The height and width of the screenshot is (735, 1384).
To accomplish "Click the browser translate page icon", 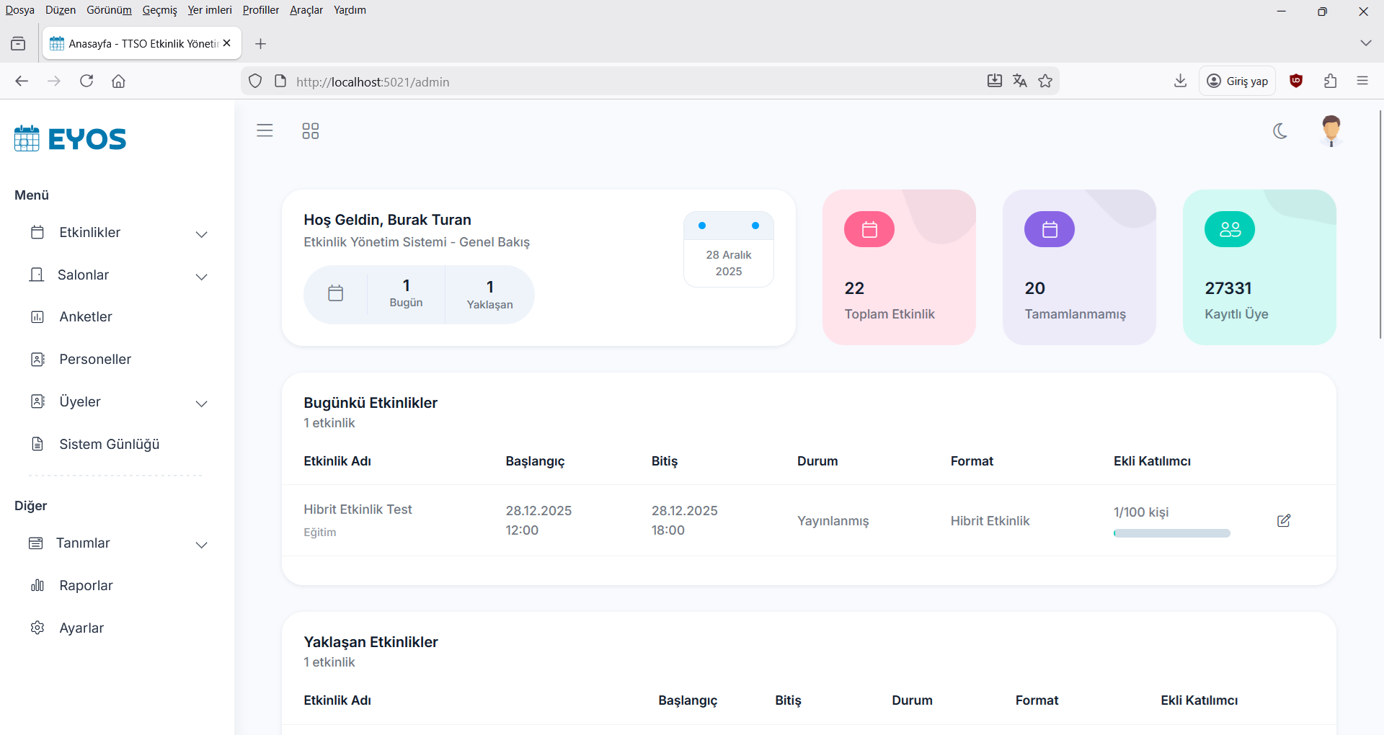I will (x=1019, y=81).
